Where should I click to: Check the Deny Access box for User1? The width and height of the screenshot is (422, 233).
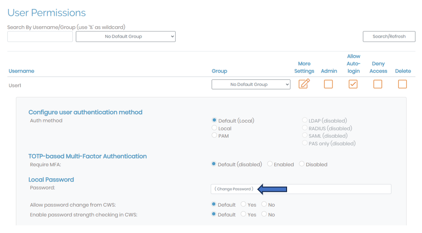pos(378,84)
